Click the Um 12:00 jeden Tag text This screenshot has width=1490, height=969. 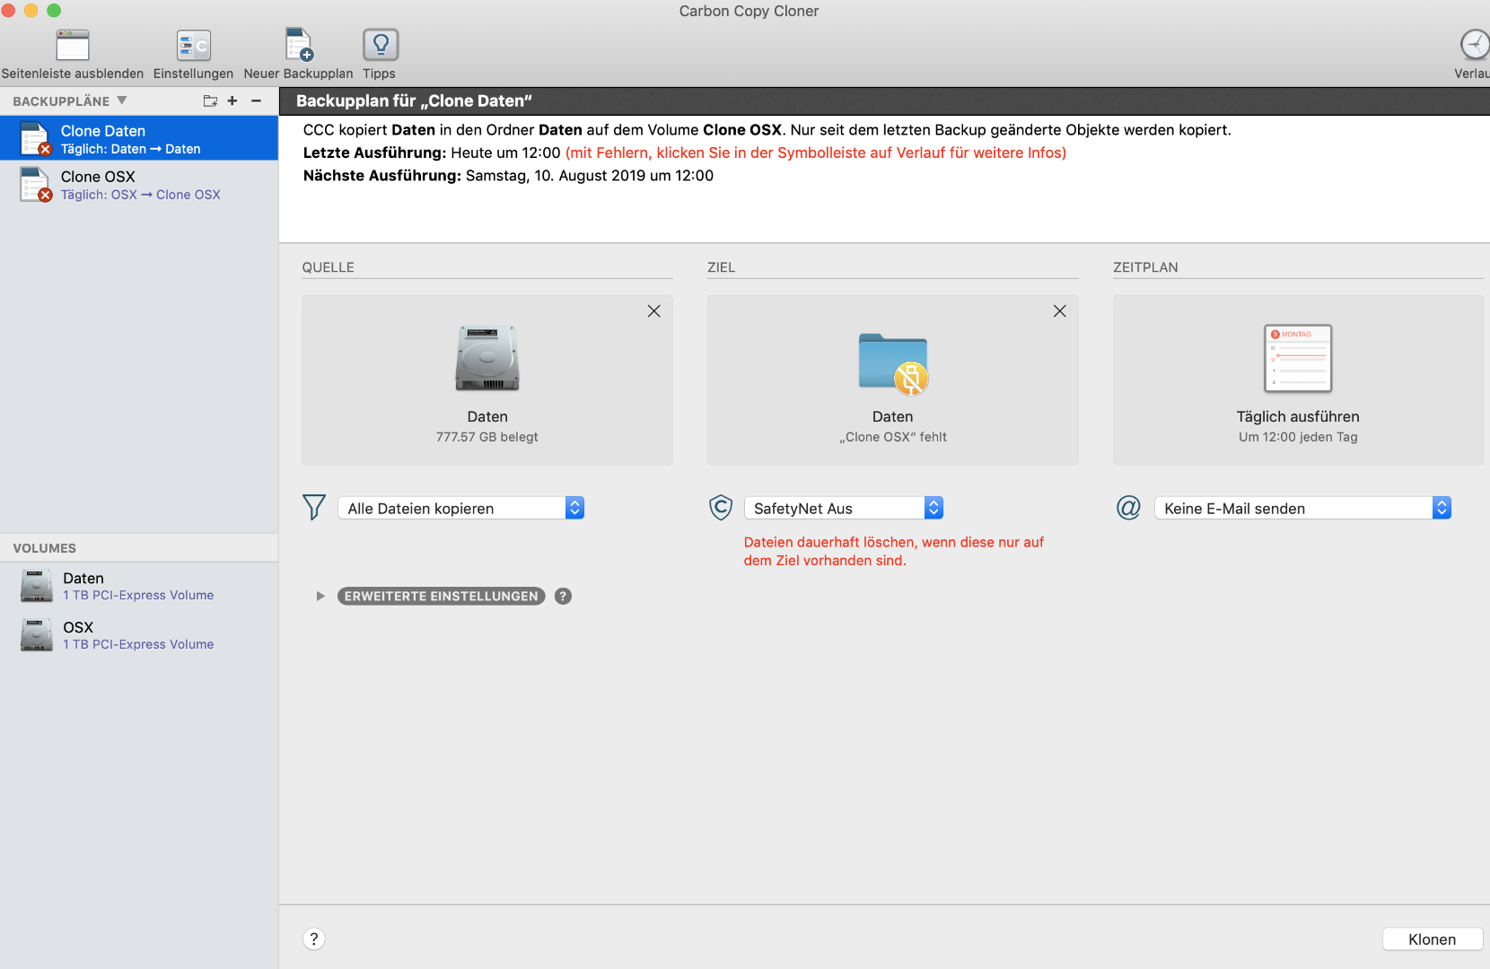click(1298, 437)
